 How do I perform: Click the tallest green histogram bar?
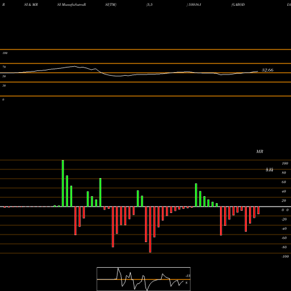click(63, 183)
